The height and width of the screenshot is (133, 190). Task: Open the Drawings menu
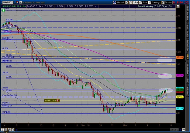tap(154, 2)
